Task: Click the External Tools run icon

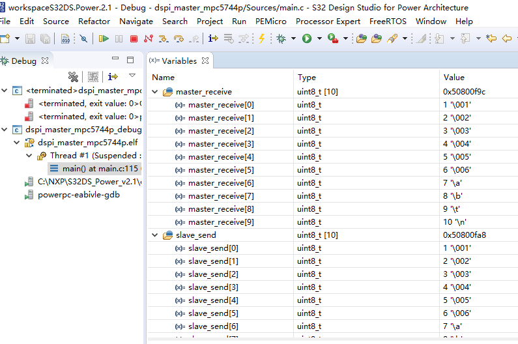Action: click(333, 38)
